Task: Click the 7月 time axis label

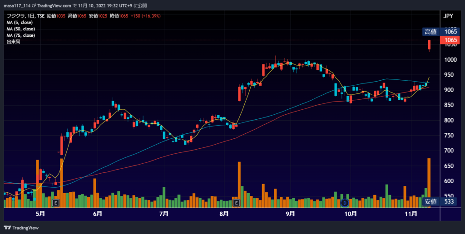Action: (x=163, y=214)
